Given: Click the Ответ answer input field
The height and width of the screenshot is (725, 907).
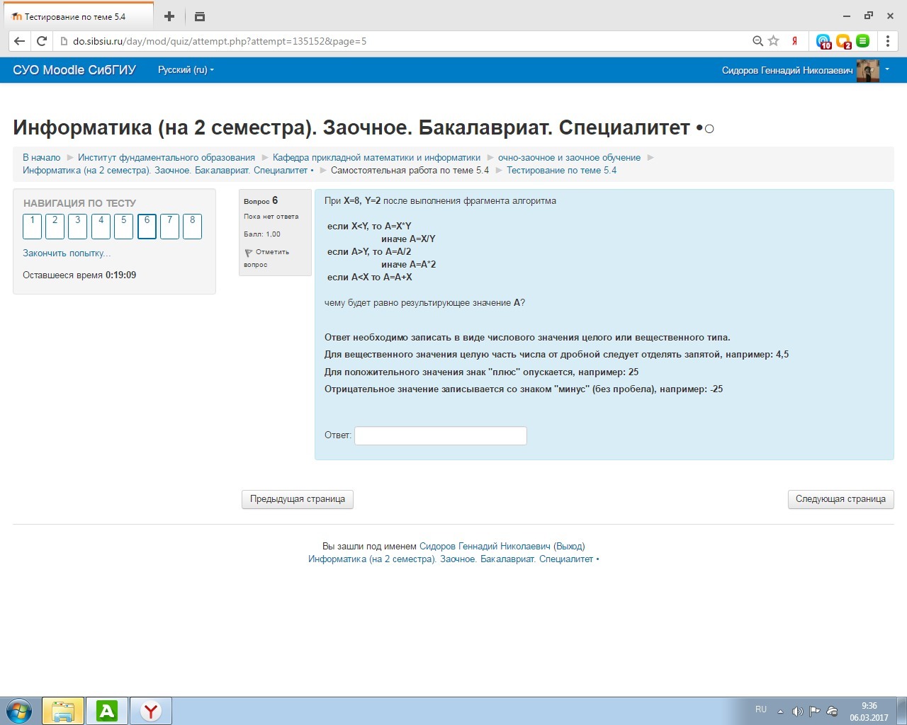Looking at the screenshot, I should coord(440,435).
